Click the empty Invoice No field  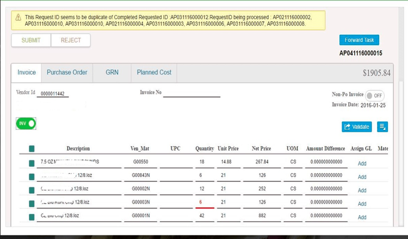click(x=191, y=93)
